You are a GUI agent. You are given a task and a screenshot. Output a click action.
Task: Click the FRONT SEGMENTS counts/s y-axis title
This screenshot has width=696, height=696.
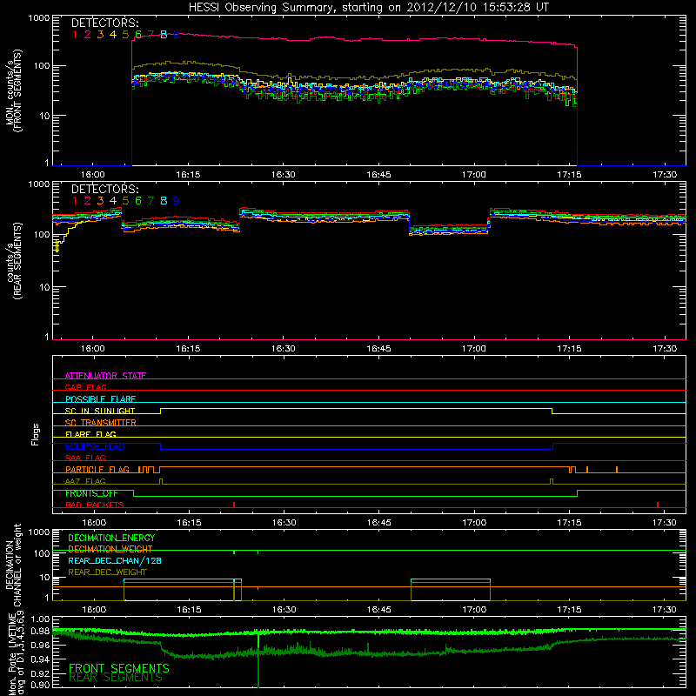pos(14,90)
